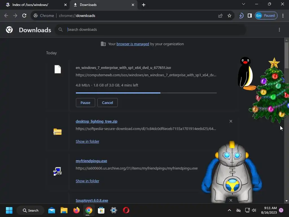Expand hidden system tray icons
Screen dimensions: 289x217
click(229, 210)
